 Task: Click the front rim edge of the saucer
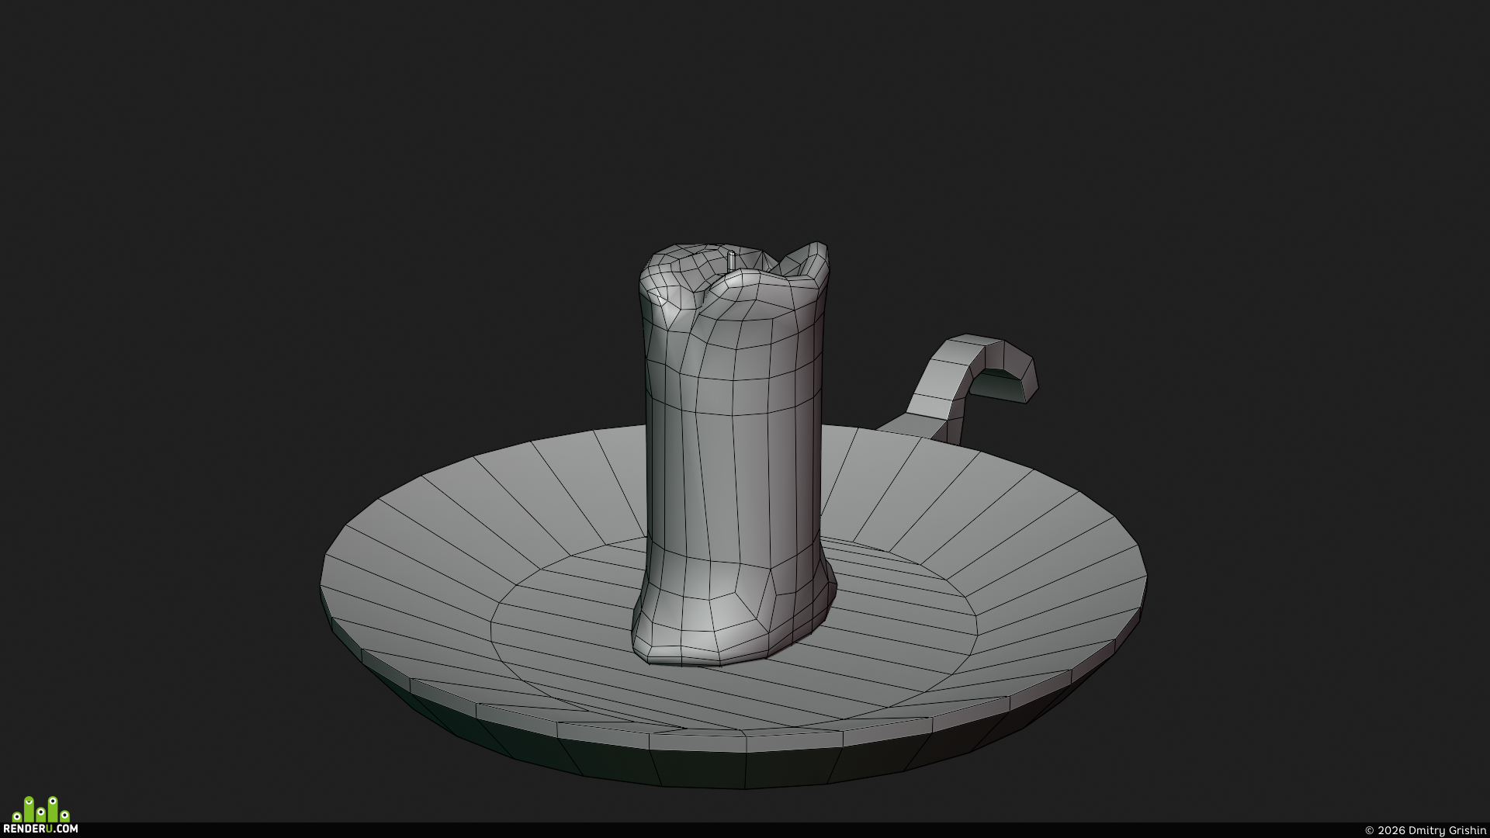(745, 741)
